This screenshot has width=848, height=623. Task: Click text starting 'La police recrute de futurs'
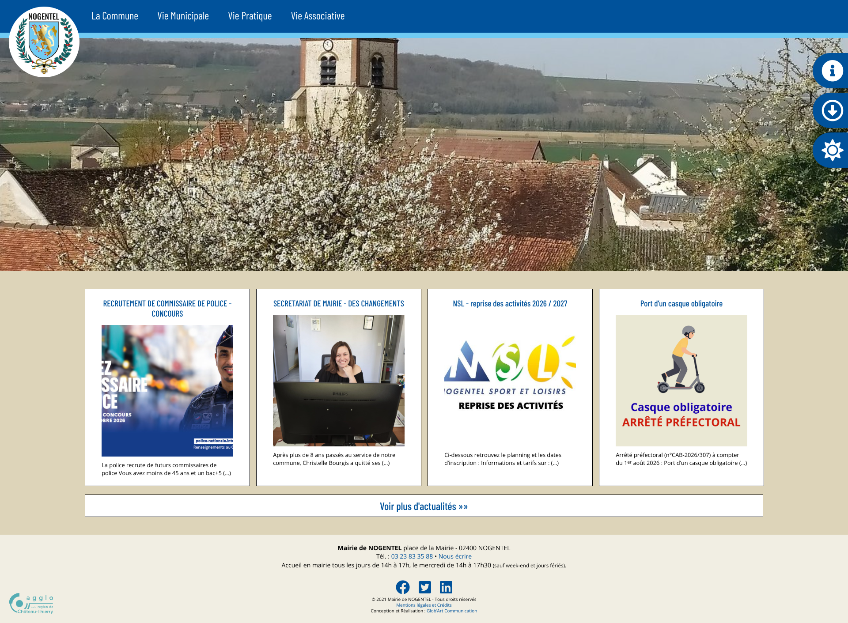point(167,469)
